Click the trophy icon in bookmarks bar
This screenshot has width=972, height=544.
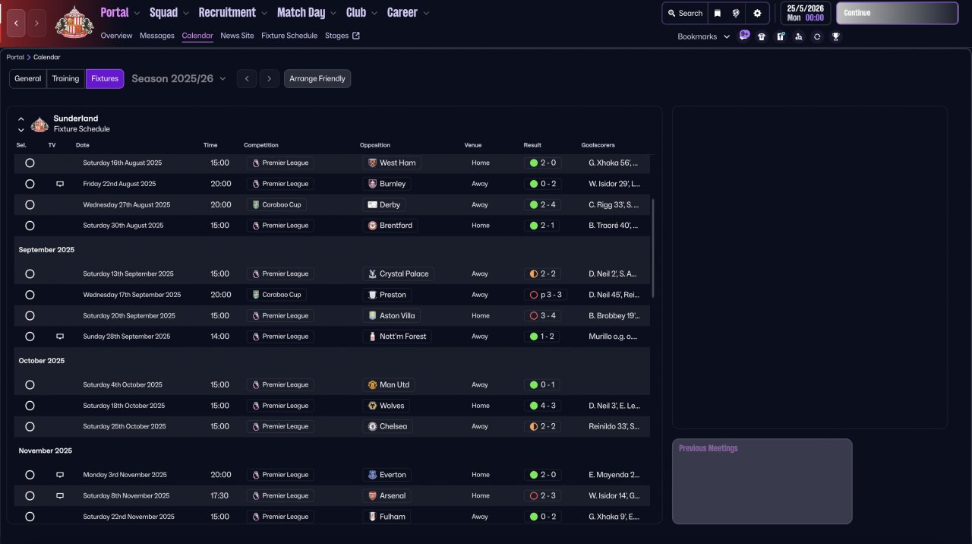pos(835,36)
